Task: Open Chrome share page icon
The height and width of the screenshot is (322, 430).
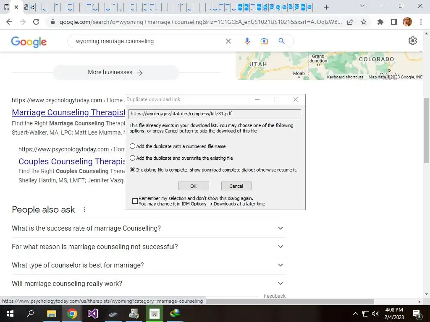Action: click(350, 22)
